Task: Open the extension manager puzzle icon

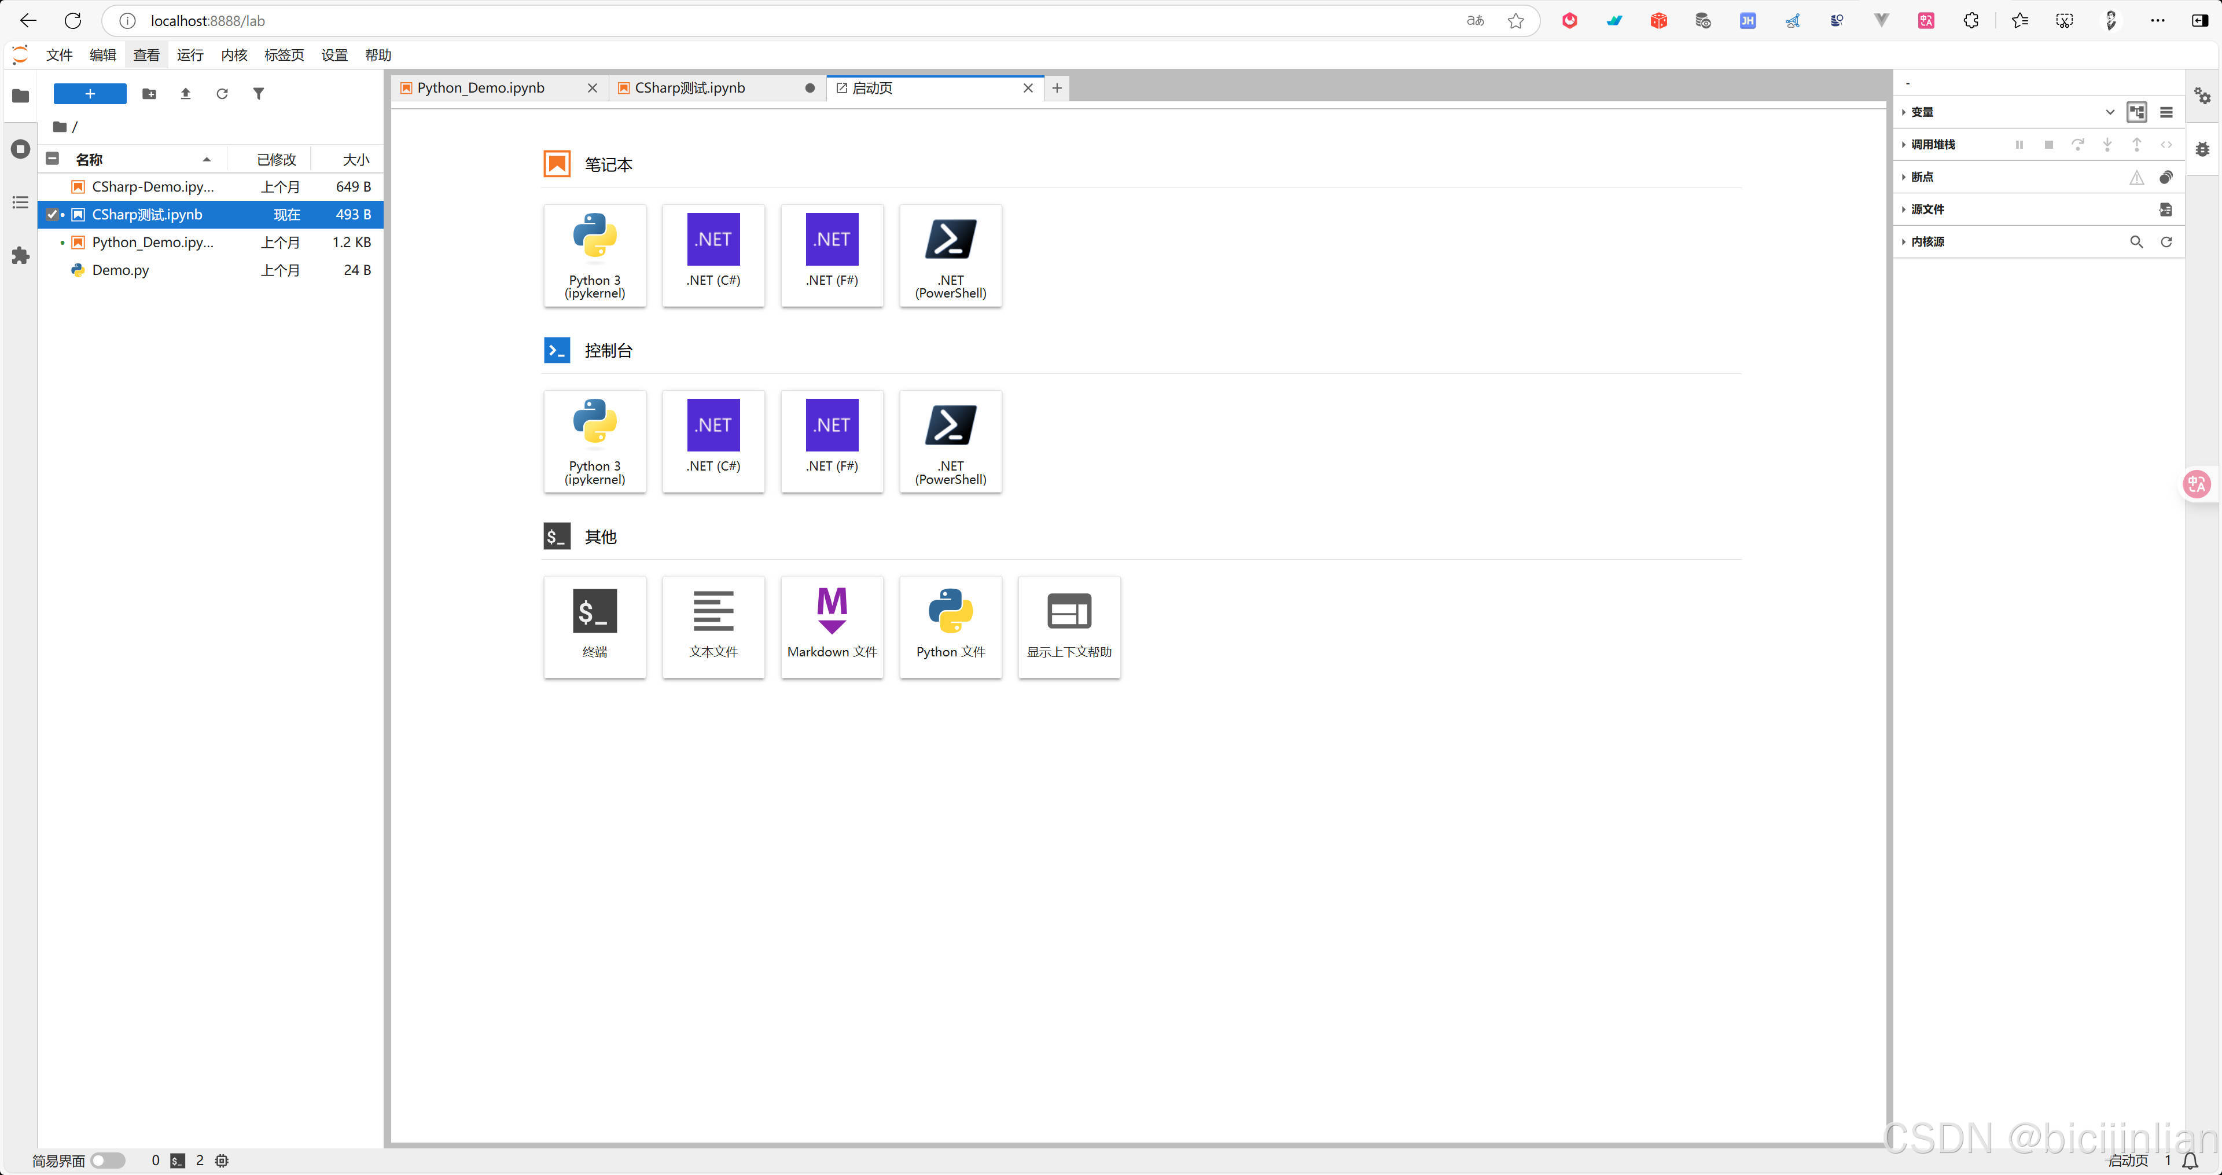Action: pyautogui.click(x=21, y=255)
